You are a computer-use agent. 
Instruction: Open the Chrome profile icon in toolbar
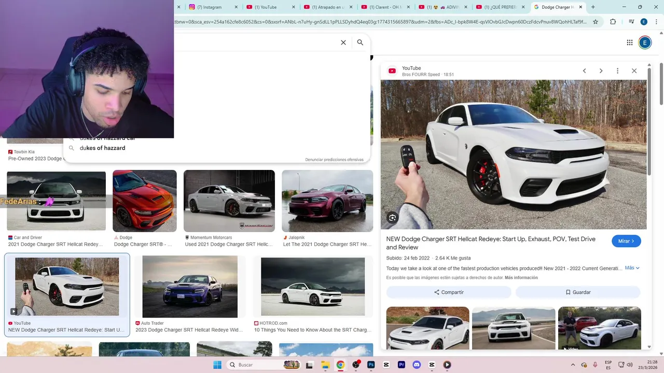(644, 22)
